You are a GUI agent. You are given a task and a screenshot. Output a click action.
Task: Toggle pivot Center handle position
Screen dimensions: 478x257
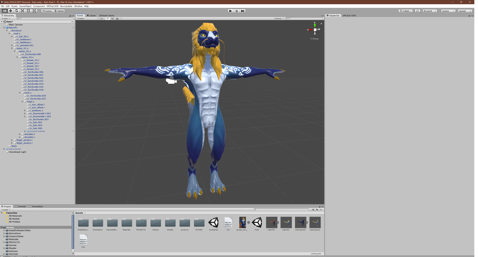click(x=47, y=11)
